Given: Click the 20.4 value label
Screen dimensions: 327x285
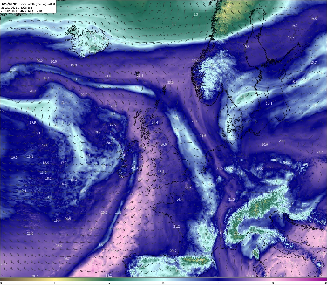Looking at the screenshot, I should point(282,141).
